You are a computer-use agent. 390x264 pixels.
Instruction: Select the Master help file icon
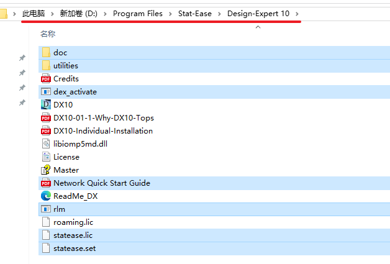[45, 170]
